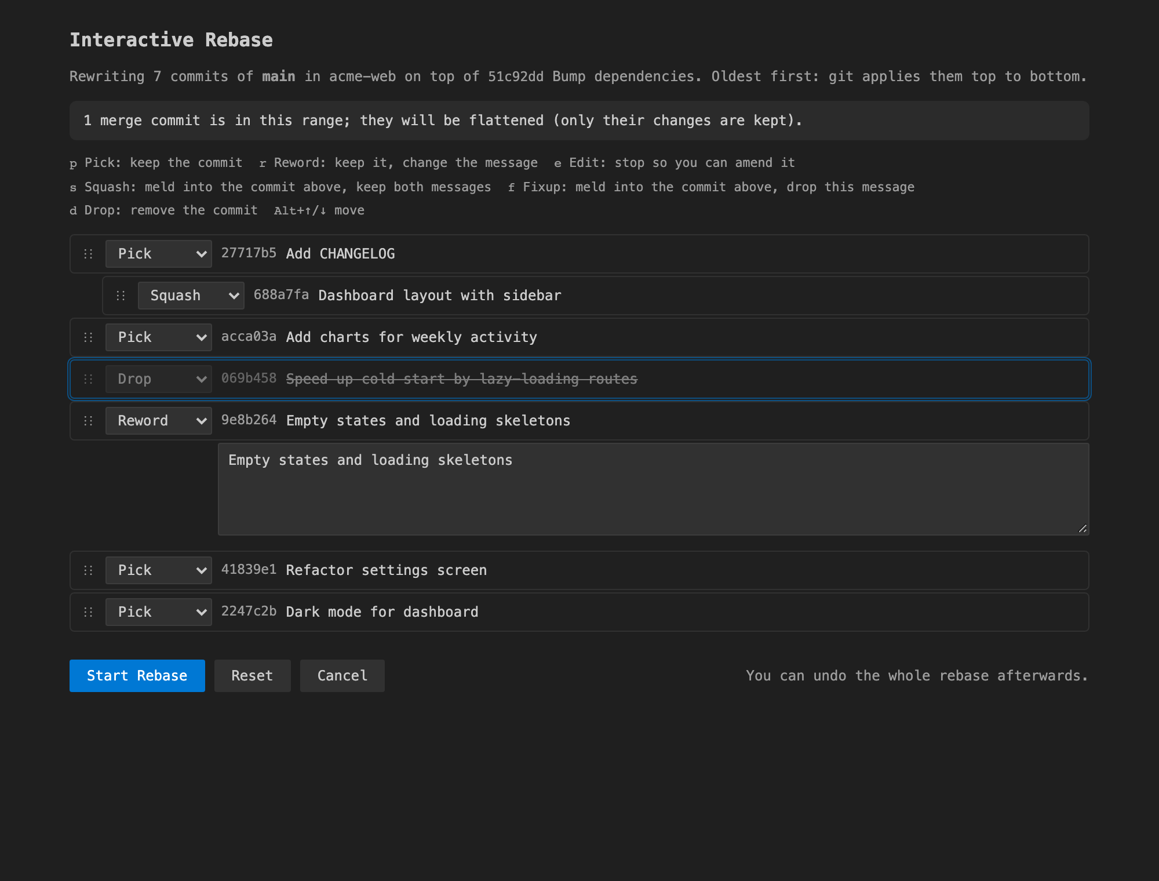Grab drag handle for Add CHANGELOG commit

(88, 254)
